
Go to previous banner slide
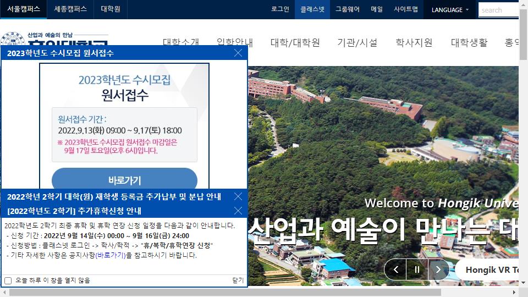(x=395, y=269)
